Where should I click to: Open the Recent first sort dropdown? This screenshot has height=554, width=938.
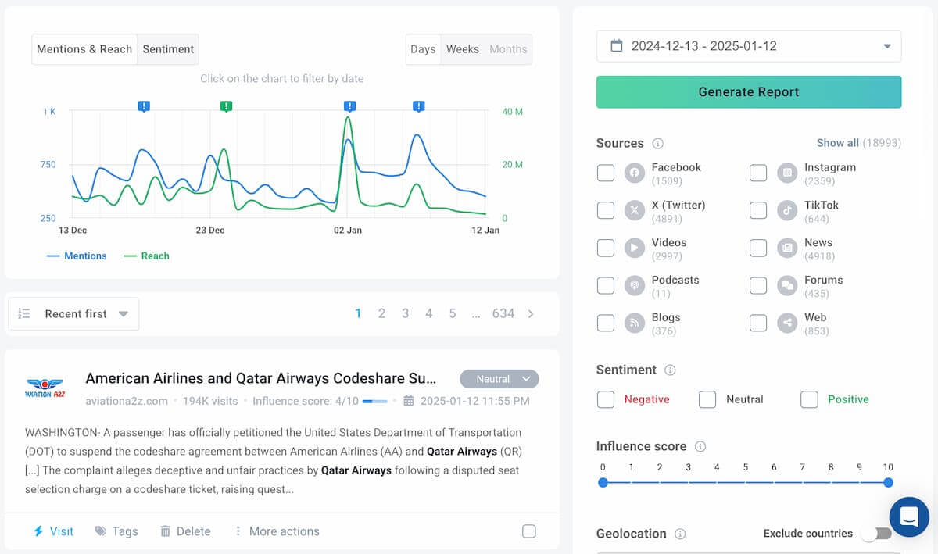[x=73, y=313]
